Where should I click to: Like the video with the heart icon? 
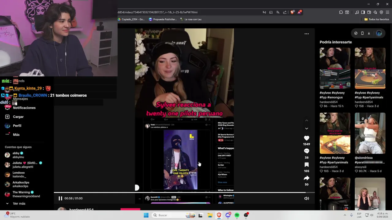click(307, 138)
